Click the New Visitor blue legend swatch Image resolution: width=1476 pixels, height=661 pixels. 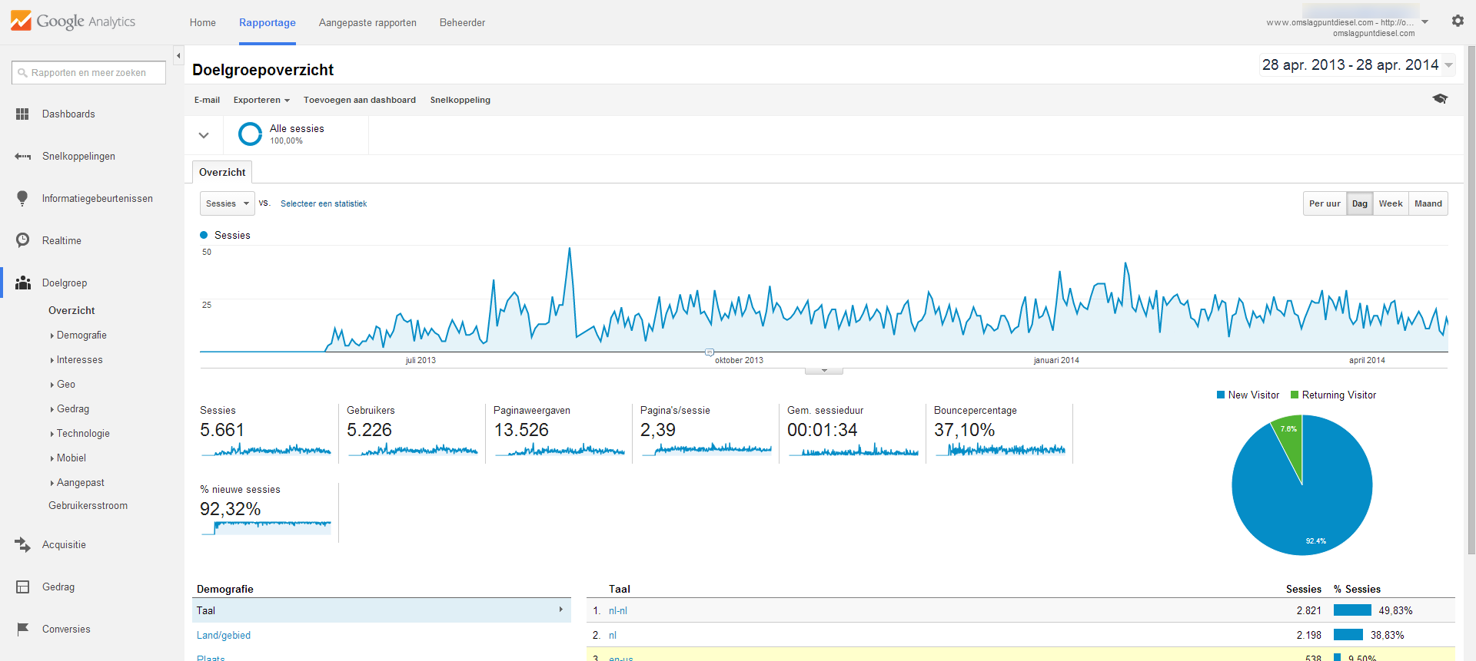pos(1221,395)
